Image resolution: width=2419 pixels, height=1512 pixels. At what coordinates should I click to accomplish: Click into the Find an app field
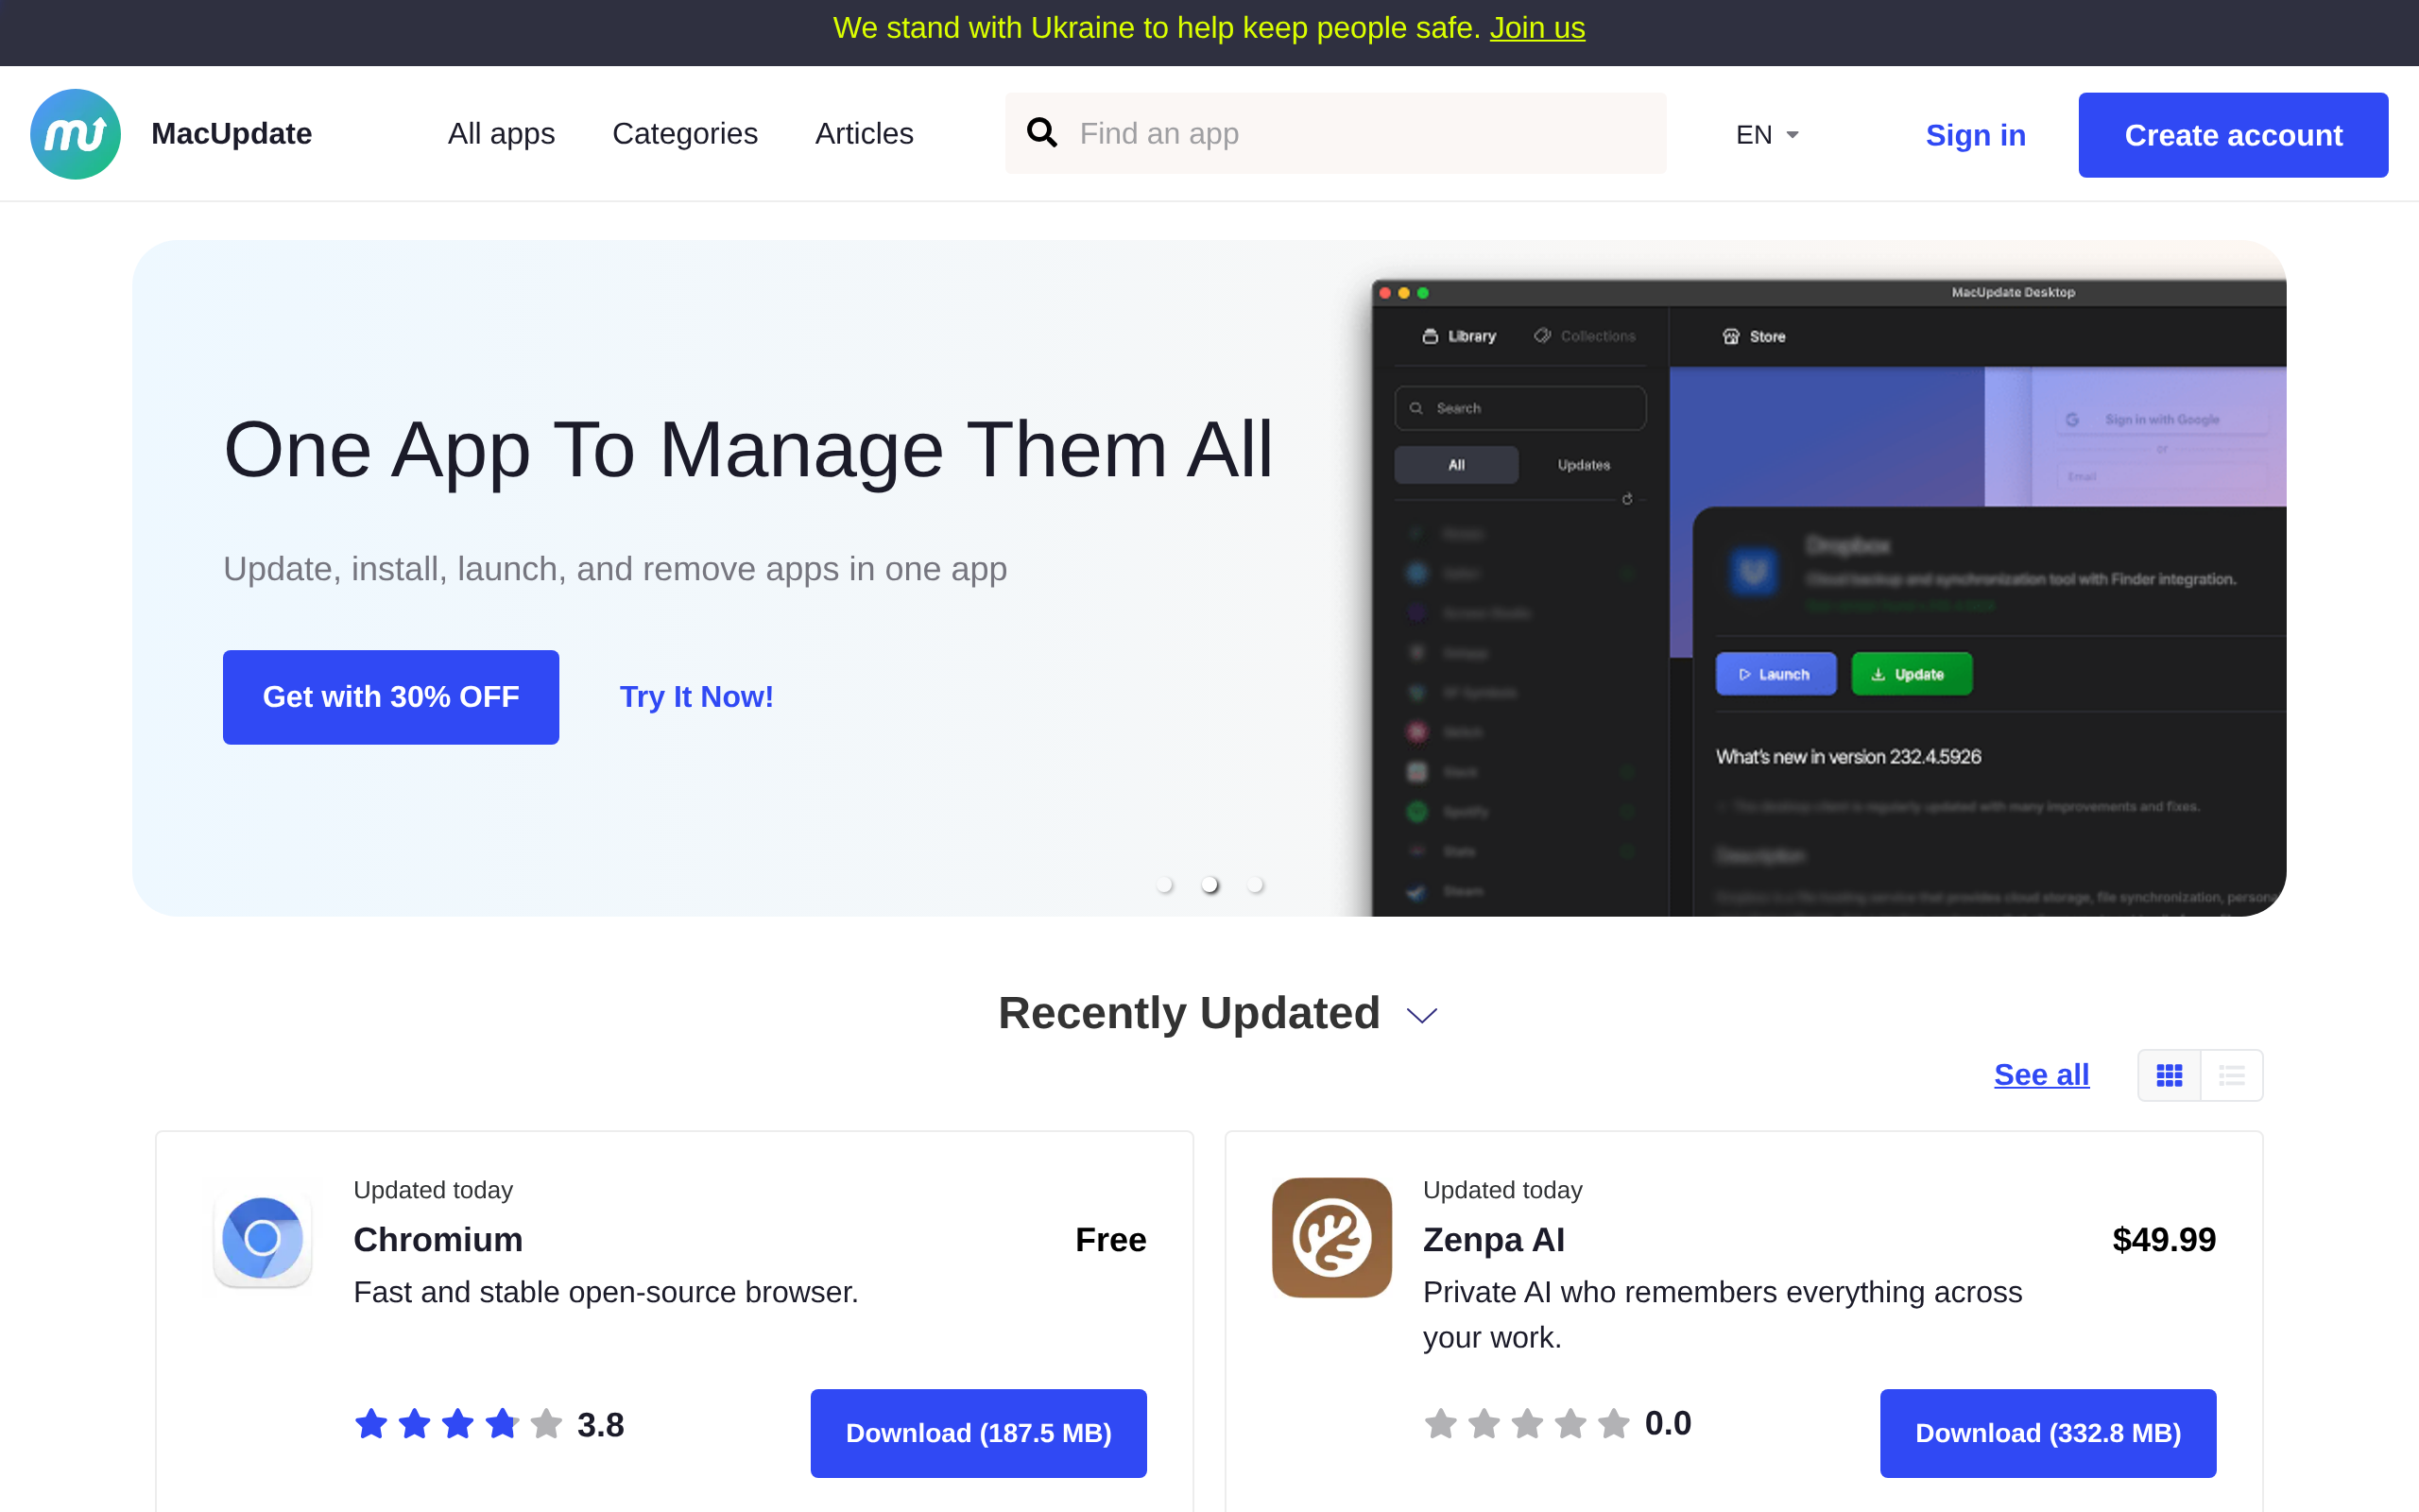1335,133
